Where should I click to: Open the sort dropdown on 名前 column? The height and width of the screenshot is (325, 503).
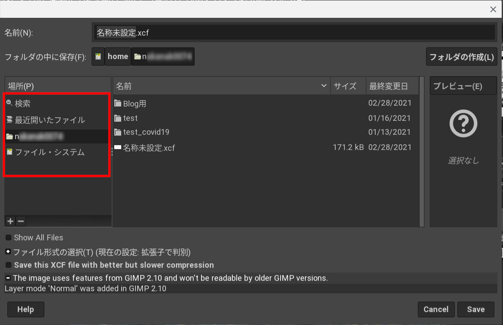pyautogui.click(x=323, y=86)
